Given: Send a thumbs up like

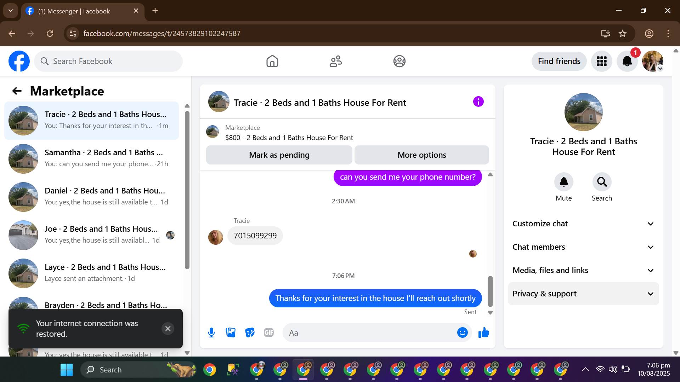Looking at the screenshot, I should [x=483, y=333].
